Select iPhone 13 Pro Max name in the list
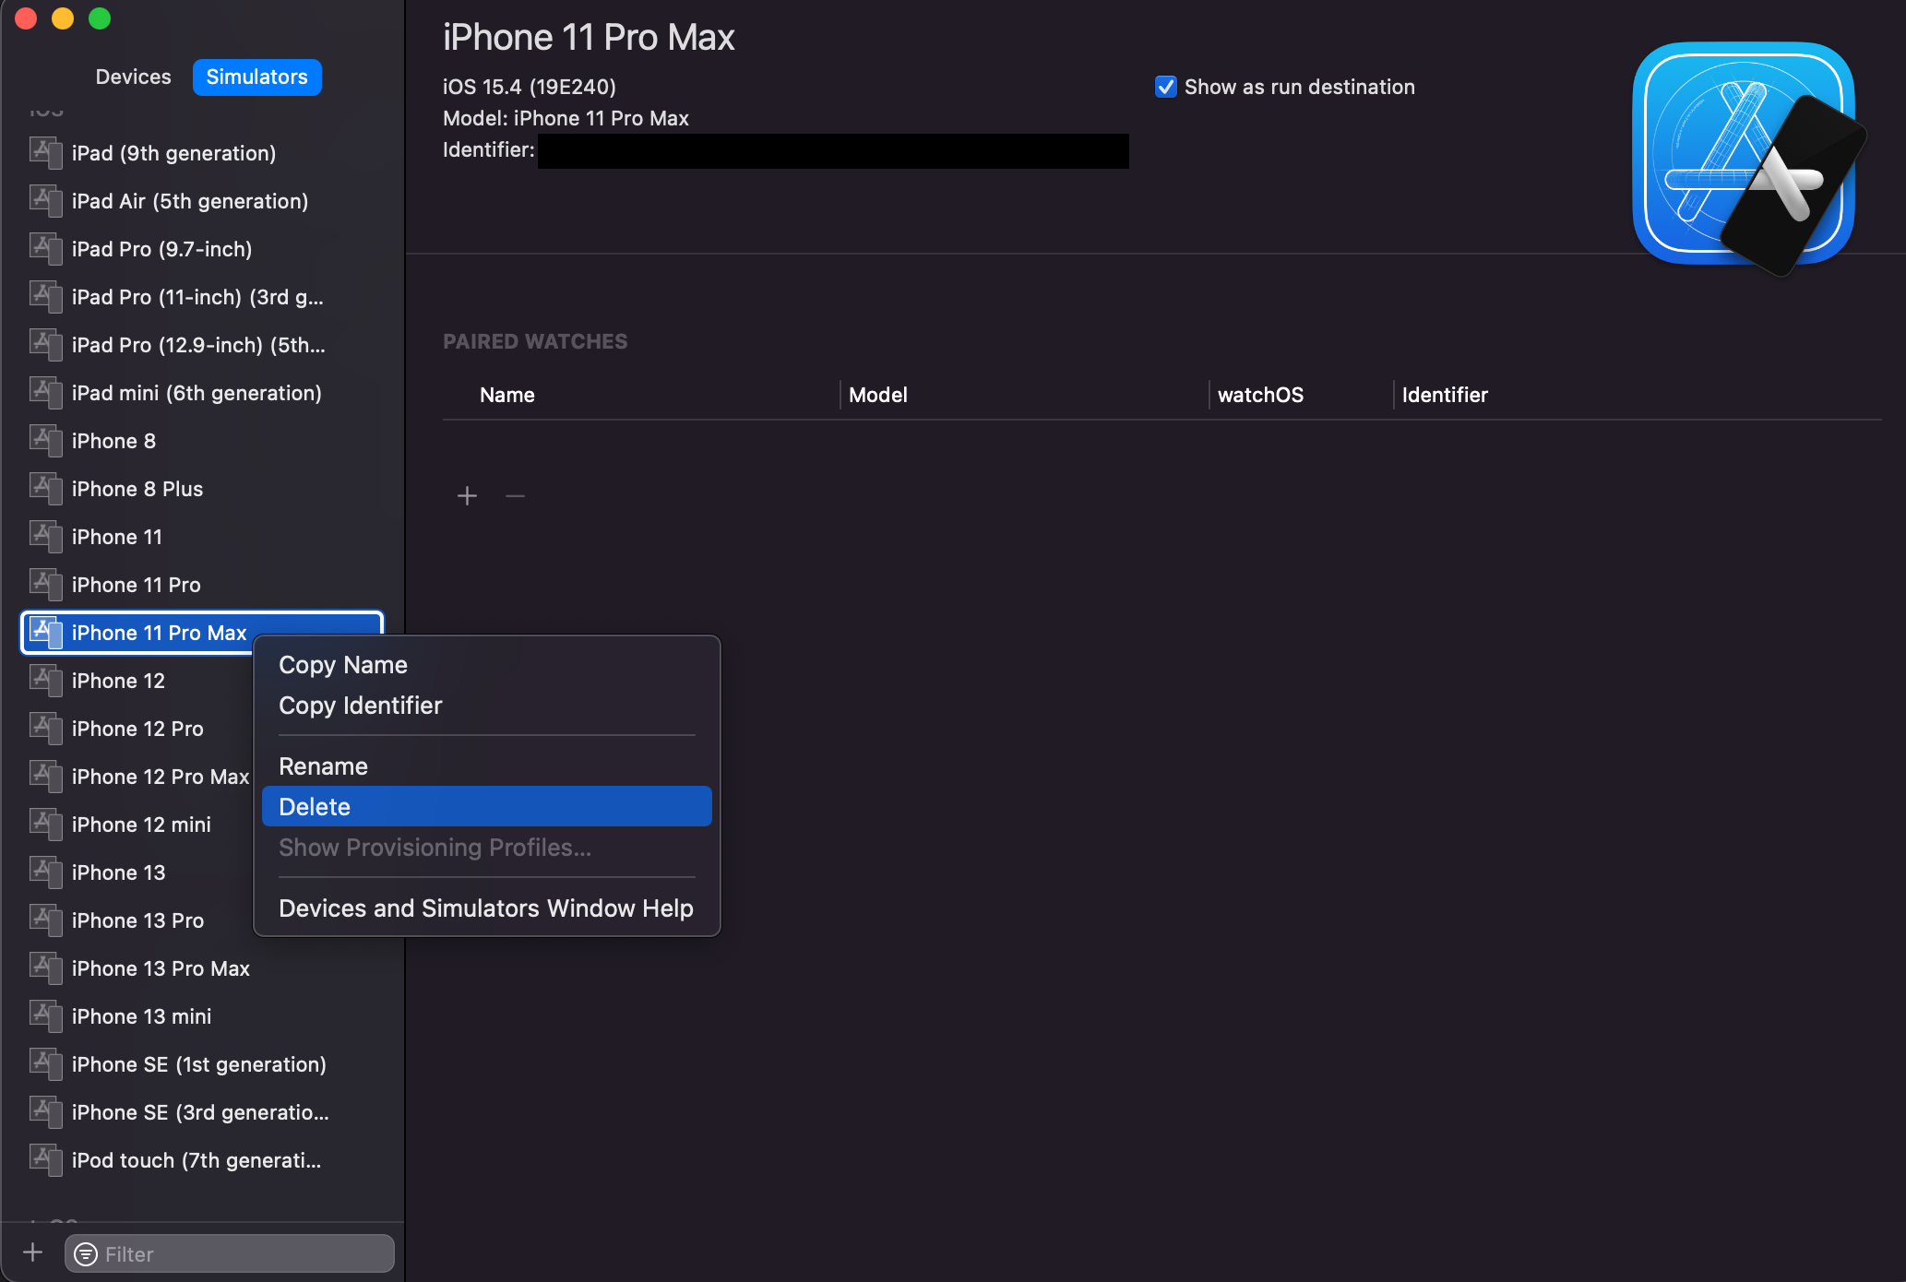Viewport: 1906px width, 1282px height. (161, 968)
